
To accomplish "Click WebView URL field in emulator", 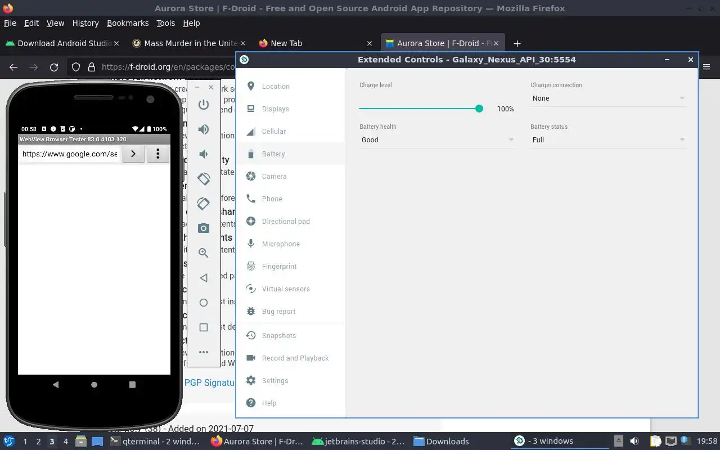I will pyautogui.click(x=70, y=154).
